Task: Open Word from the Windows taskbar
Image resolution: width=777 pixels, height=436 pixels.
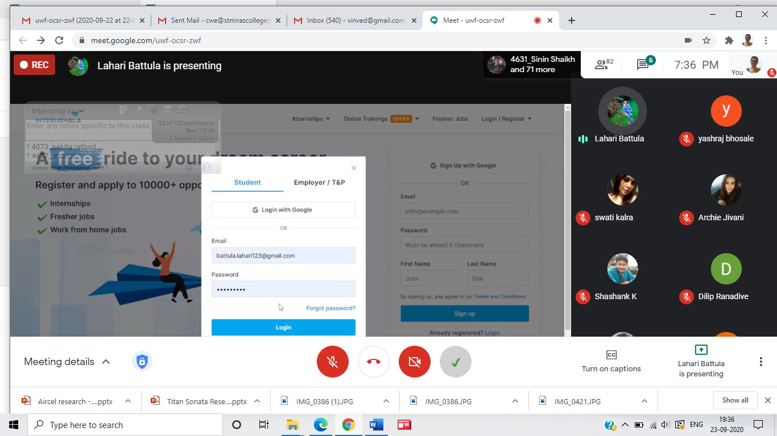Action: (x=376, y=425)
